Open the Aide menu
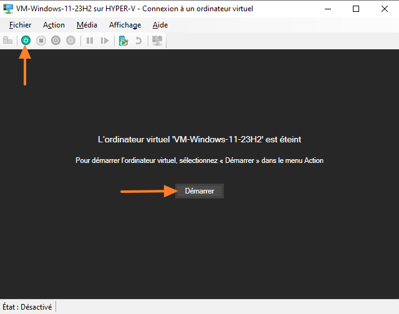 [160, 25]
